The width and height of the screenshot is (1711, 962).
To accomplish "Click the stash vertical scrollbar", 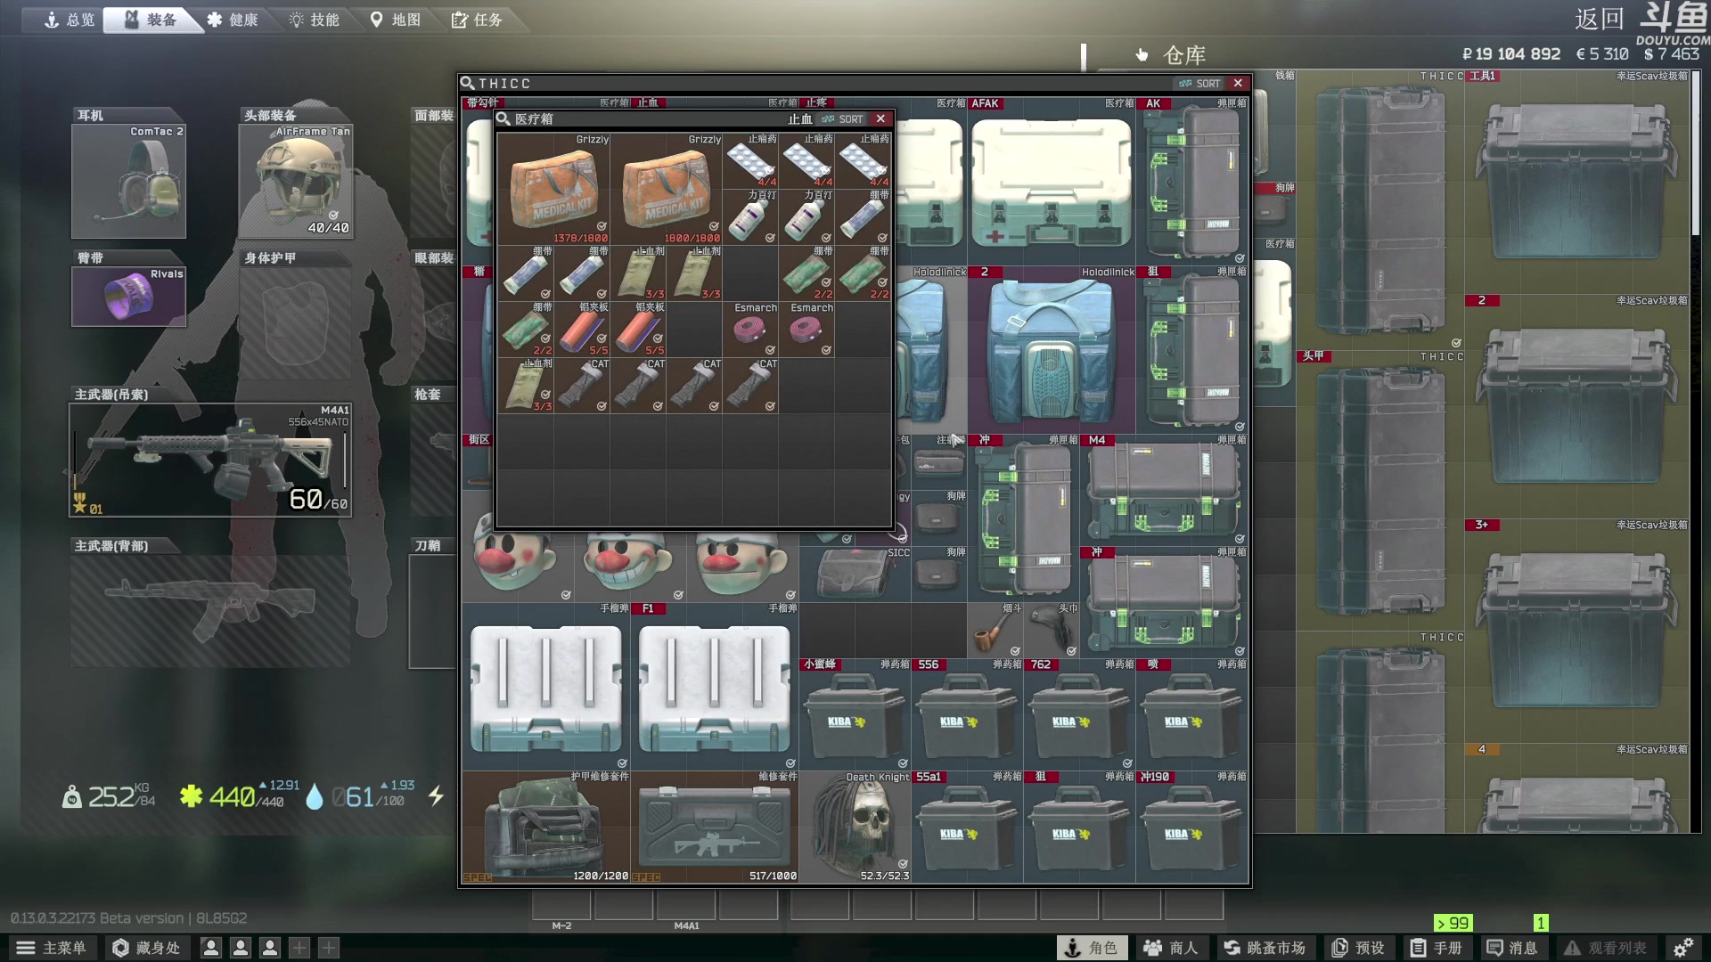I will point(1696,151).
